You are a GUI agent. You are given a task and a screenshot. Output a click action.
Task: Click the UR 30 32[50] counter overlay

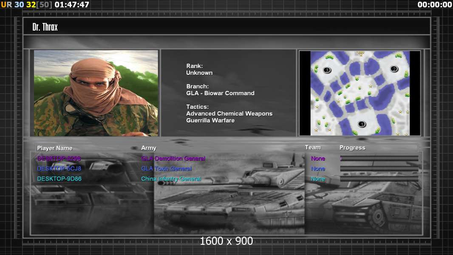tap(27, 5)
